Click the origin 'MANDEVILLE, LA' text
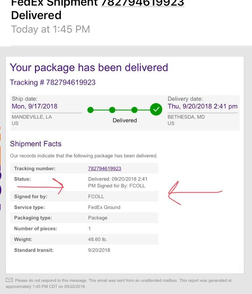 tap(32, 117)
